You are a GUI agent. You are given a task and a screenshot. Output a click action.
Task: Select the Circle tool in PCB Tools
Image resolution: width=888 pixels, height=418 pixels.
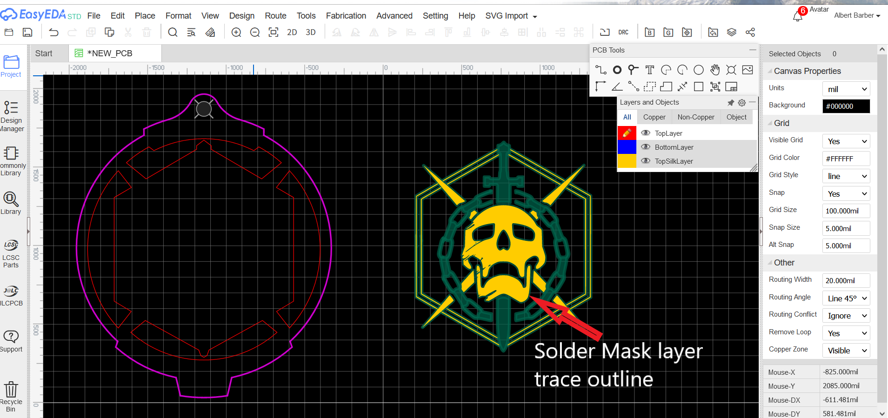pos(699,70)
